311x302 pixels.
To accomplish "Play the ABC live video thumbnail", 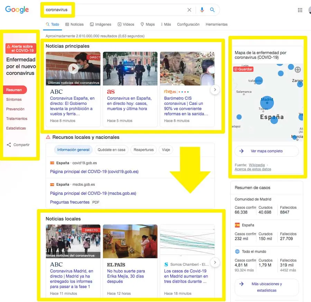I will click(x=73, y=69).
